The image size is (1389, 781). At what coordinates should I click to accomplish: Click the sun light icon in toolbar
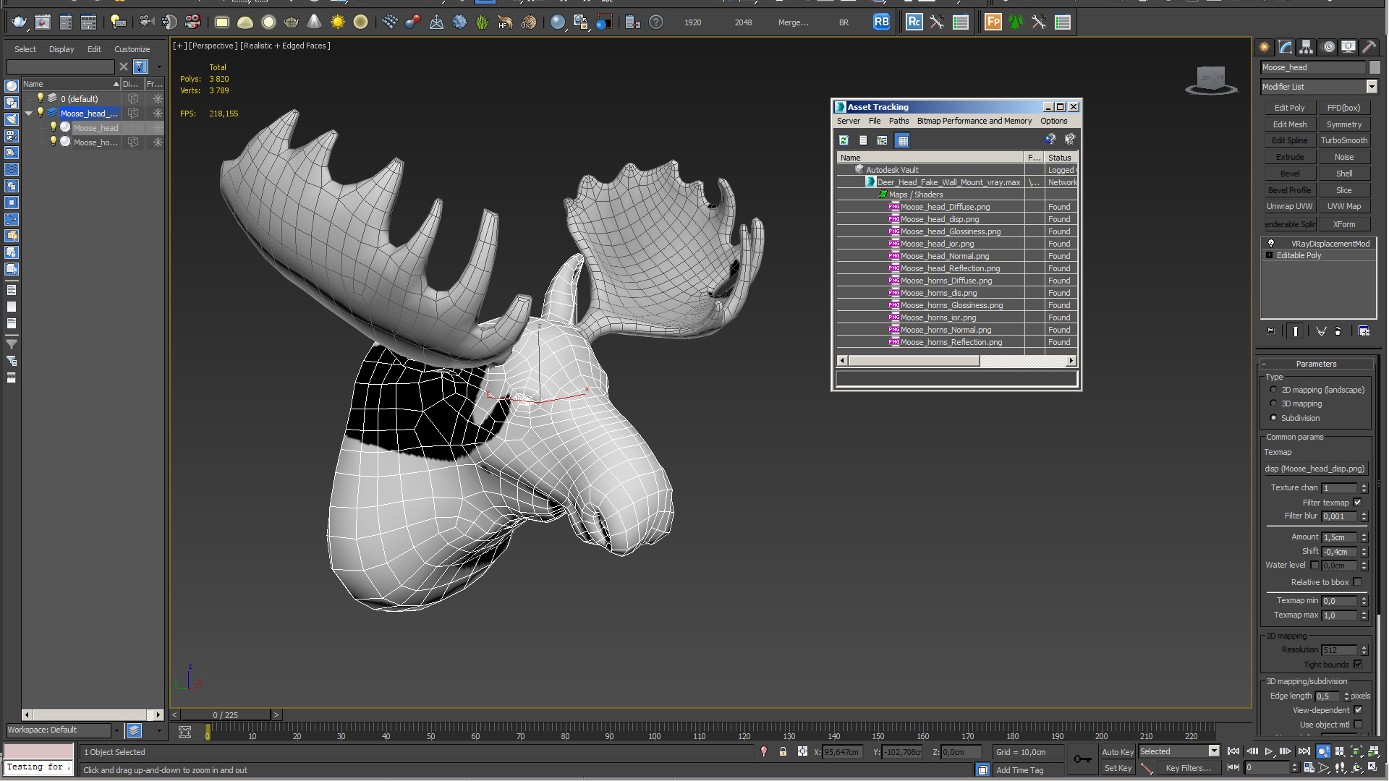(338, 22)
